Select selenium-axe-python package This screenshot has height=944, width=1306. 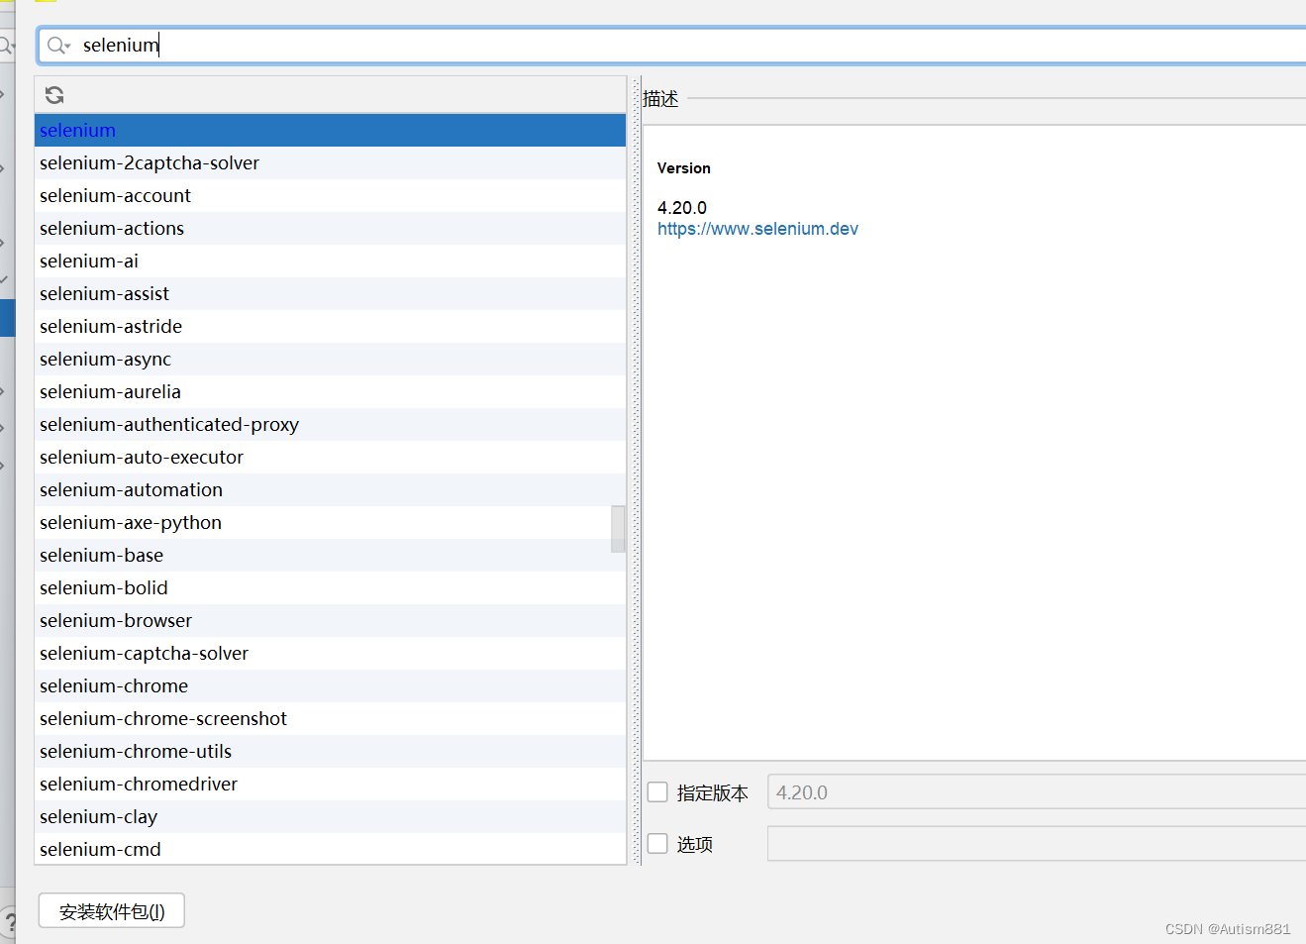pyautogui.click(x=330, y=522)
